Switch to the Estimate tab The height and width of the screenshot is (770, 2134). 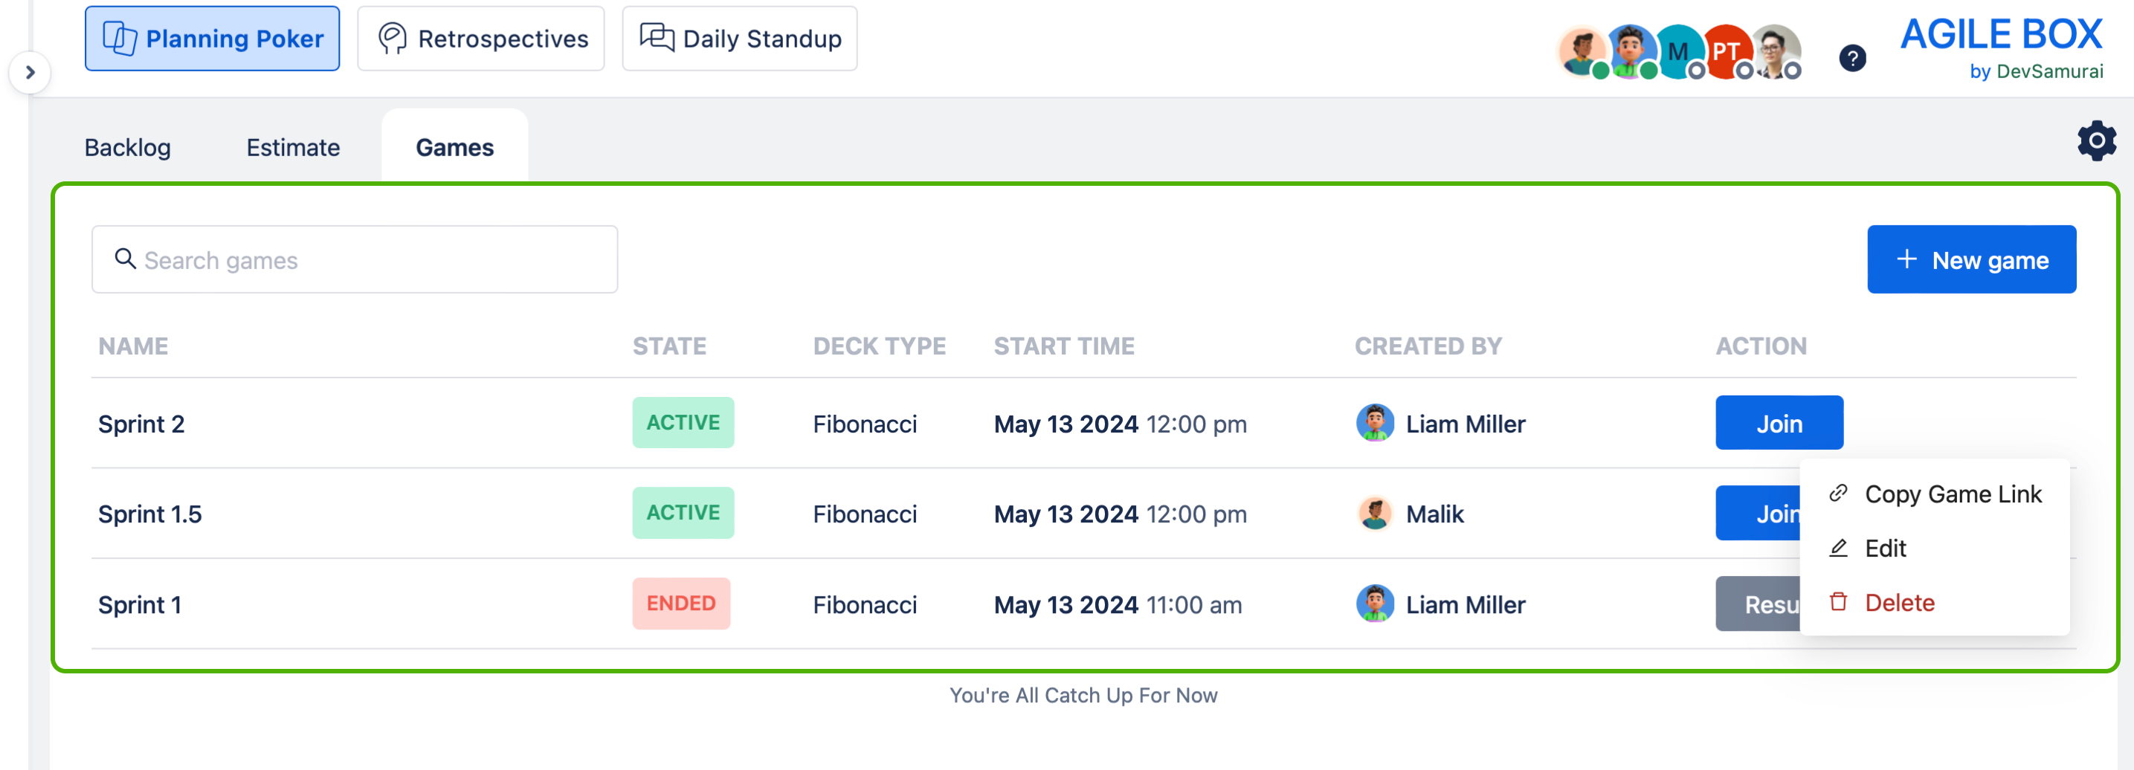click(293, 147)
